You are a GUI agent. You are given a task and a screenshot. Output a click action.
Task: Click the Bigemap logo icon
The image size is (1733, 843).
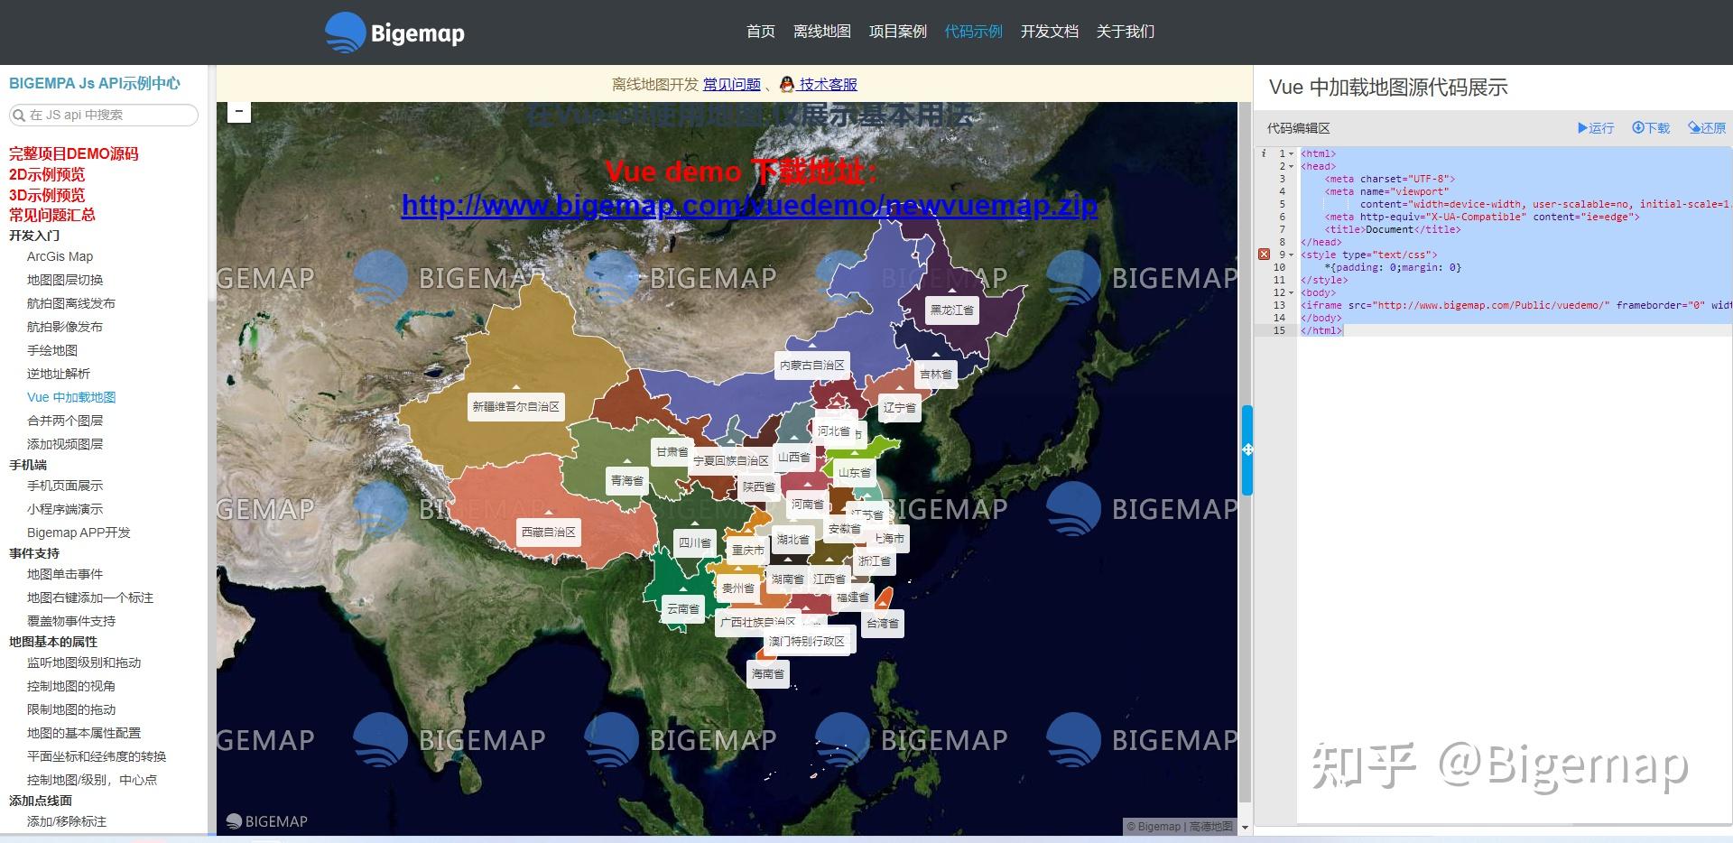click(346, 33)
